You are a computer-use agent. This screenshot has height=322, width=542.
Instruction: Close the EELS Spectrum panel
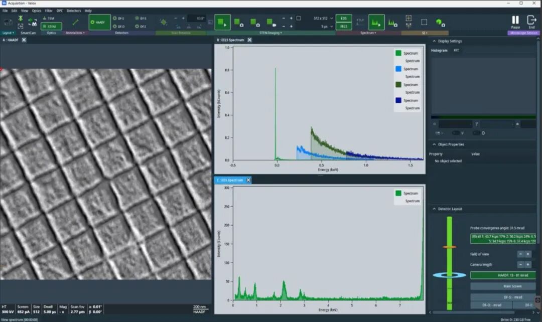[x=249, y=40]
